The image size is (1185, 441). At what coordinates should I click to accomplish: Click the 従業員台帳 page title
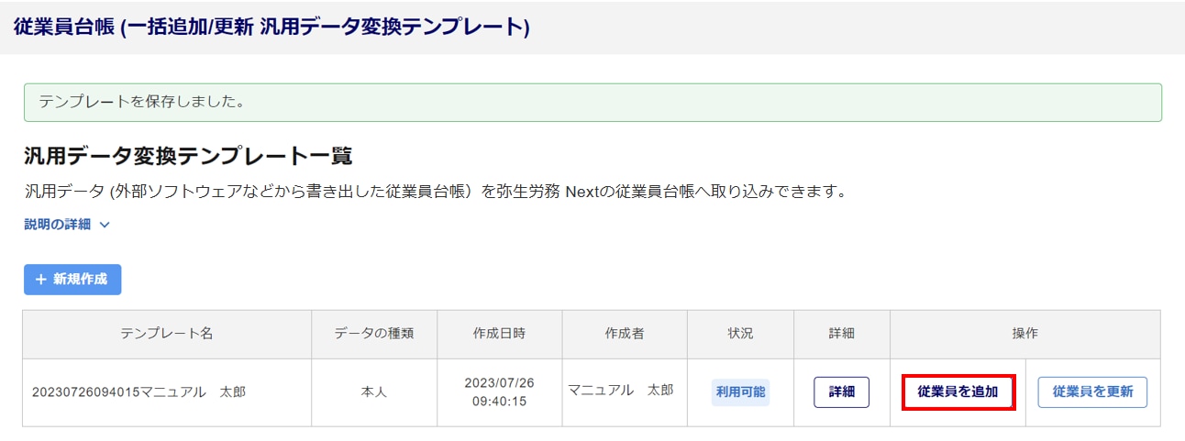271,28
